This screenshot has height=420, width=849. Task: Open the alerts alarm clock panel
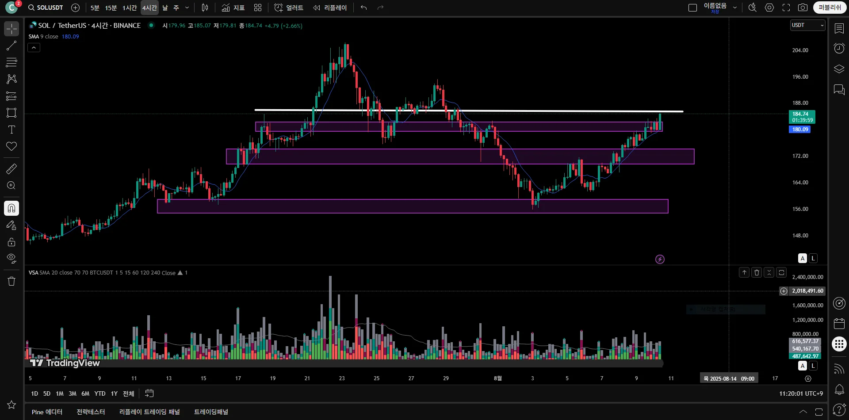point(839,48)
